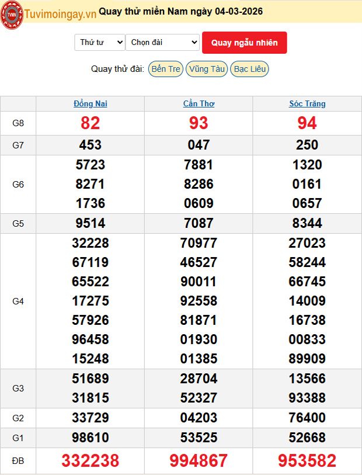This screenshot has width=362, height=475.
Task: Click Cần Thơ special prize 994867
Action: (x=199, y=461)
